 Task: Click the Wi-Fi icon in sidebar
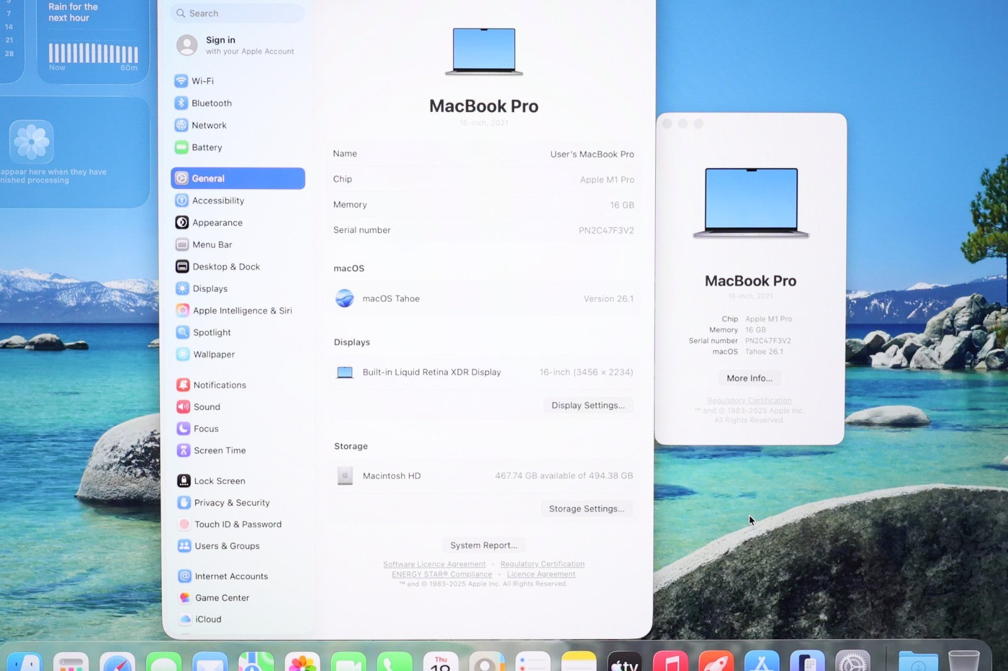click(x=181, y=81)
